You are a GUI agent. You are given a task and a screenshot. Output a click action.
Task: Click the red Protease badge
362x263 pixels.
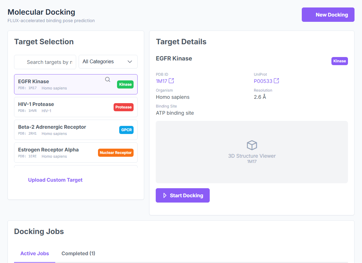124,107
